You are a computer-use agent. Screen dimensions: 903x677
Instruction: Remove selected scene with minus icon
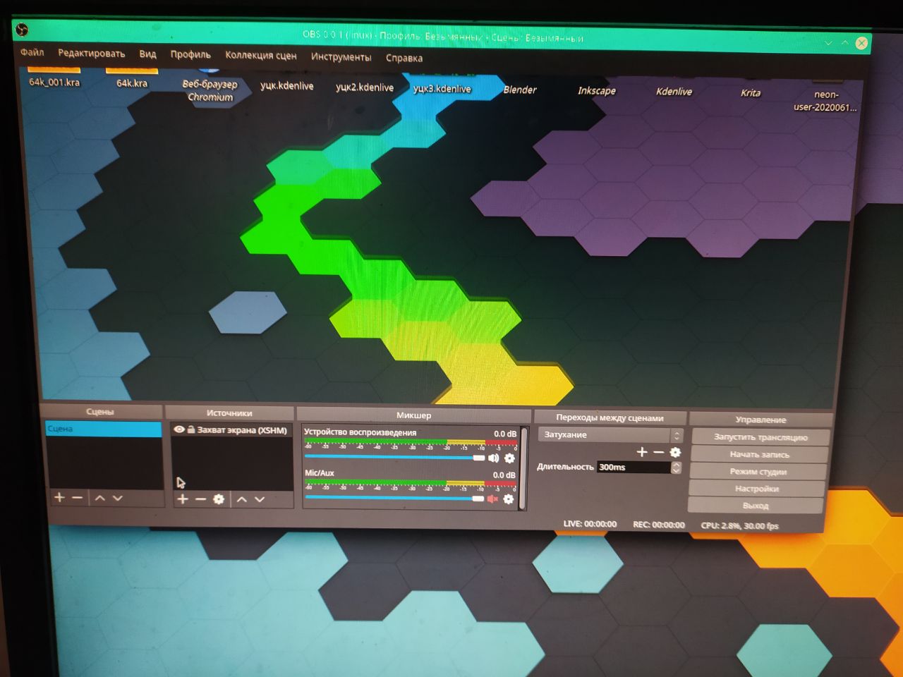tap(78, 498)
